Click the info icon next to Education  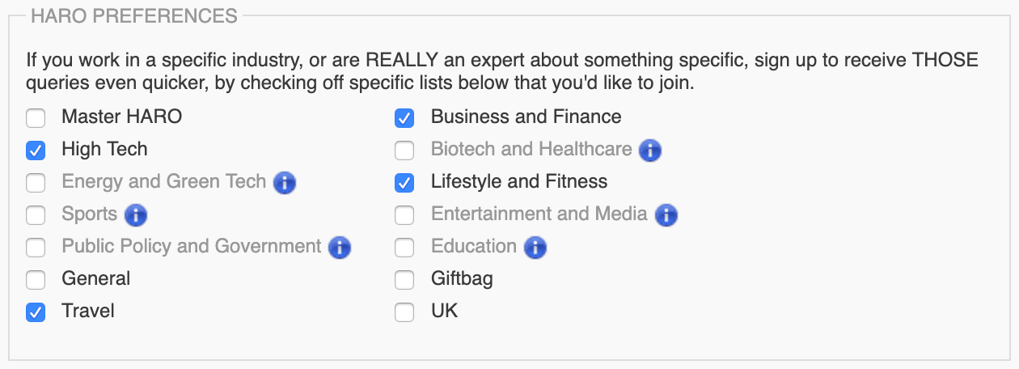535,248
